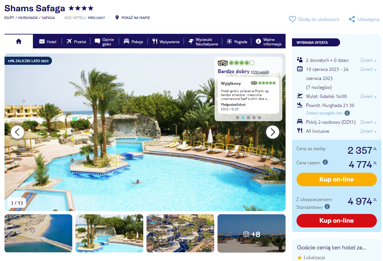Change the number of travelers via Zmień
The image size is (383, 261).
368,60
